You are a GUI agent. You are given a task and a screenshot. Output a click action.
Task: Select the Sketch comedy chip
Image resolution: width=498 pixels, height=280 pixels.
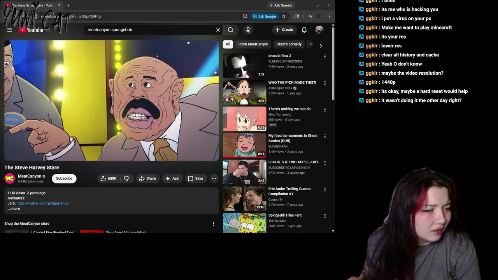[289, 44]
